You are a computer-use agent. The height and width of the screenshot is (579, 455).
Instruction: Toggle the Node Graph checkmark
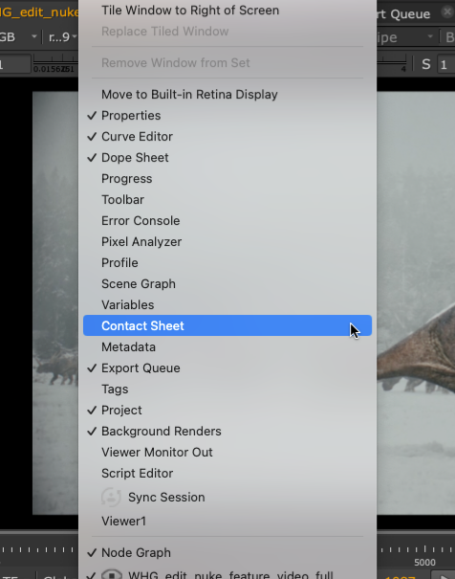[x=227, y=552]
